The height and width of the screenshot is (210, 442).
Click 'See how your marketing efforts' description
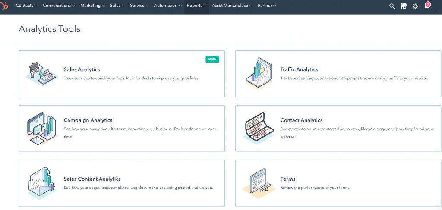[140, 133]
